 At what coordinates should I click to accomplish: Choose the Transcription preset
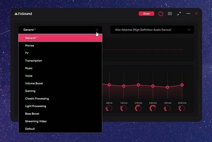coord(60,61)
